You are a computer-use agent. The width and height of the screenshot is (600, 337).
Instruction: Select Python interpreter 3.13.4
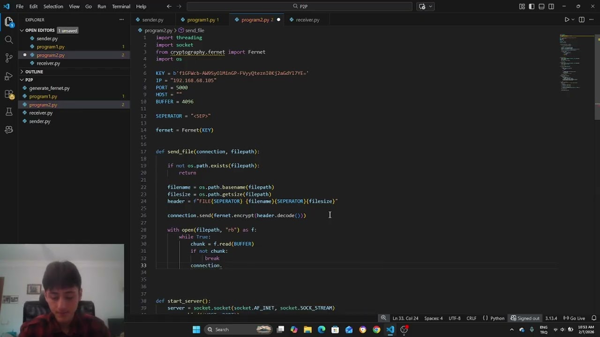pyautogui.click(x=551, y=318)
